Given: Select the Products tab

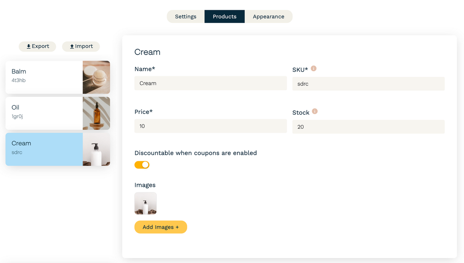Looking at the screenshot, I should (225, 17).
